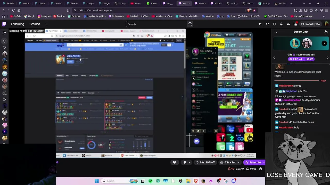Switch to the 9 hours browser tab
This screenshot has height=185, width=330.
pyautogui.click(x=136, y=4)
